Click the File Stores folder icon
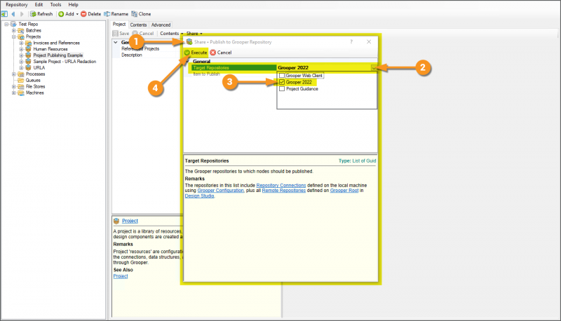This screenshot has width=561, height=321. pos(21,86)
